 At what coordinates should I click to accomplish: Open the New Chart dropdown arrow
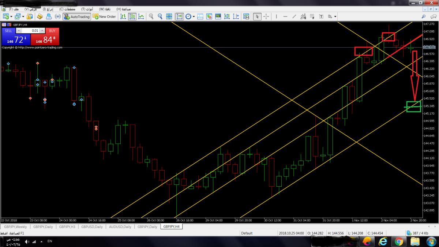click(x=11, y=16)
